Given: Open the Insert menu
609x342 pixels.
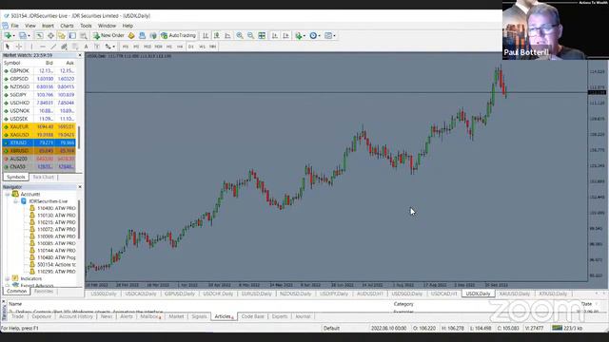Looking at the screenshot, I should pyautogui.click(x=48, y=26).
